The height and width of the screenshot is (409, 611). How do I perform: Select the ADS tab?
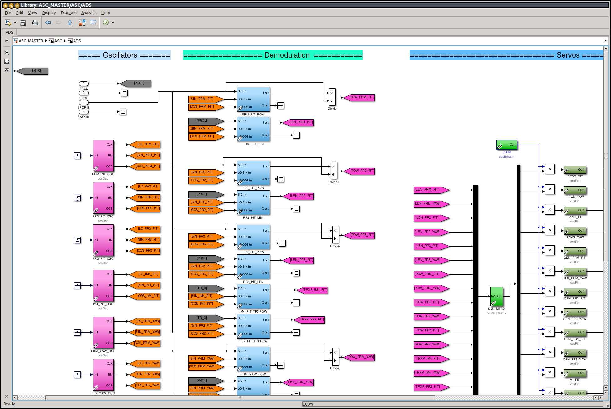[9, 32]
